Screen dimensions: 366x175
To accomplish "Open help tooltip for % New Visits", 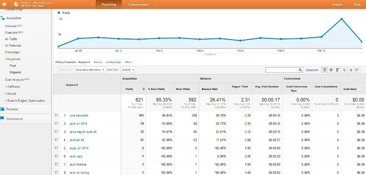I will 168,89.
